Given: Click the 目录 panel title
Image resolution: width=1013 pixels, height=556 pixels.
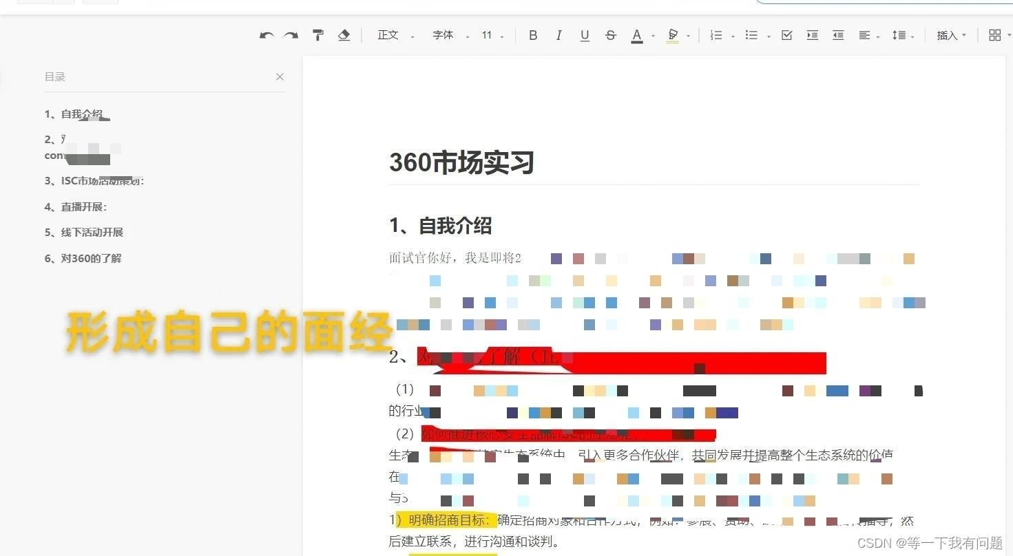Looking at the screenshot, I should pyautogui.click(x=55, y=76).
